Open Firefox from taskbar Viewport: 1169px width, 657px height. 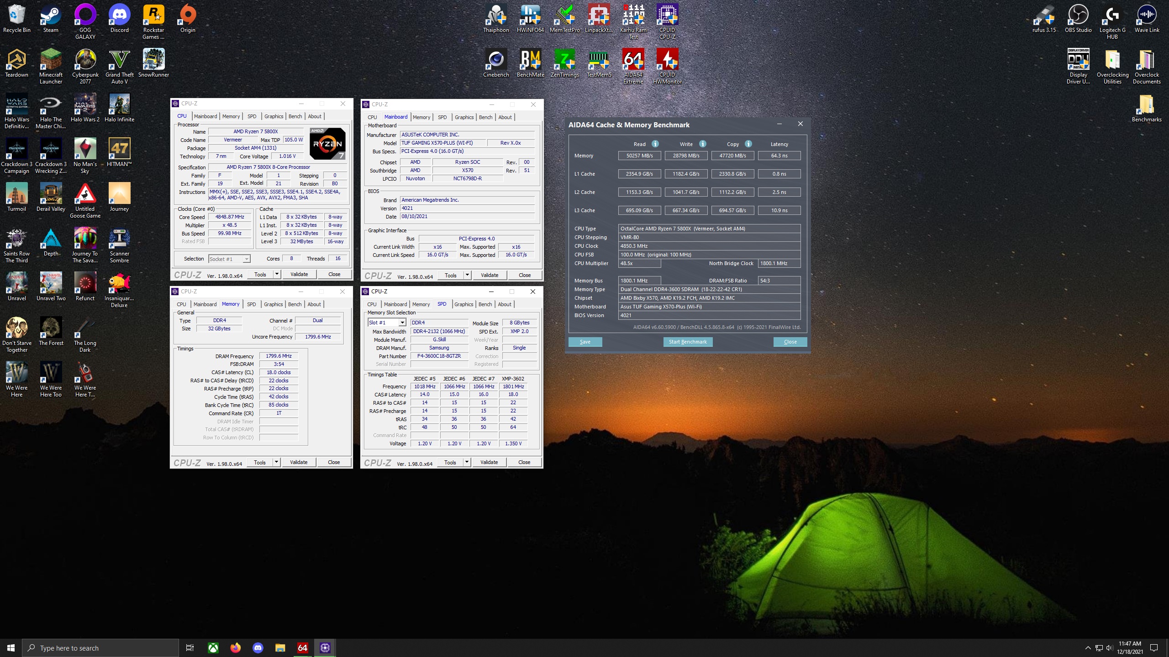click(x=236, y=647)
